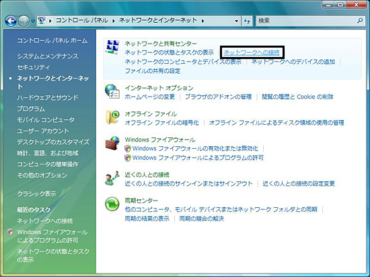The image size is (370, 277).
Task: Expand the arrow after コントロール パネル breadcrumb
Action: click(x=114, y=21)
